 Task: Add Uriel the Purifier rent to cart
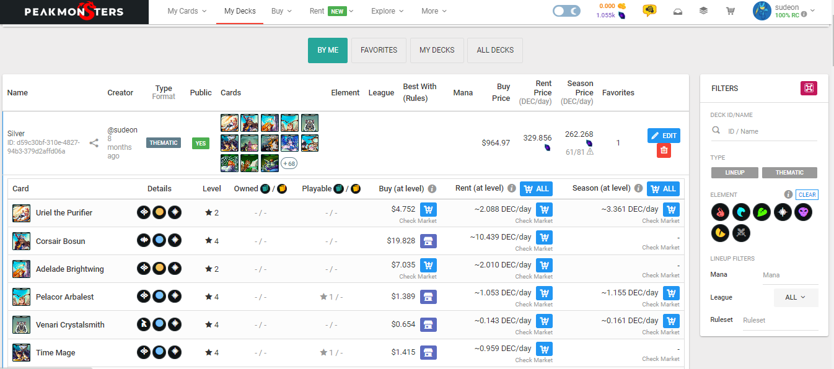tap(544, 210)
